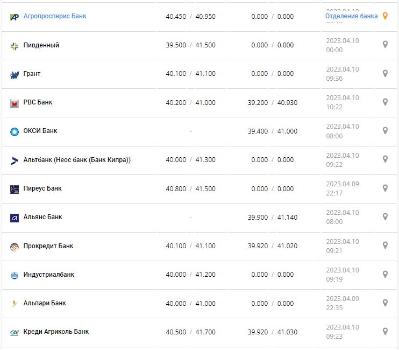Click the map pin in Пивденный row
This screenshot has width=399, height=350.
[385, 45]
